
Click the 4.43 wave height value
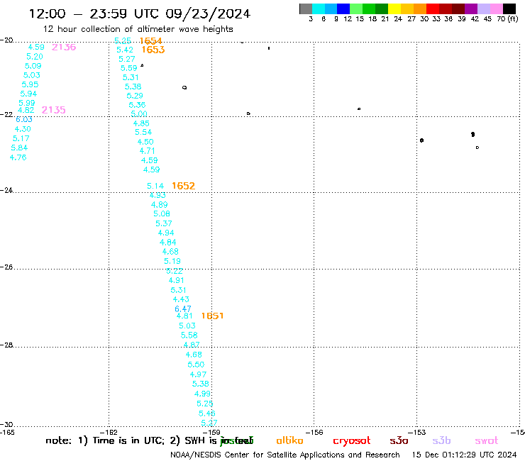181,299
